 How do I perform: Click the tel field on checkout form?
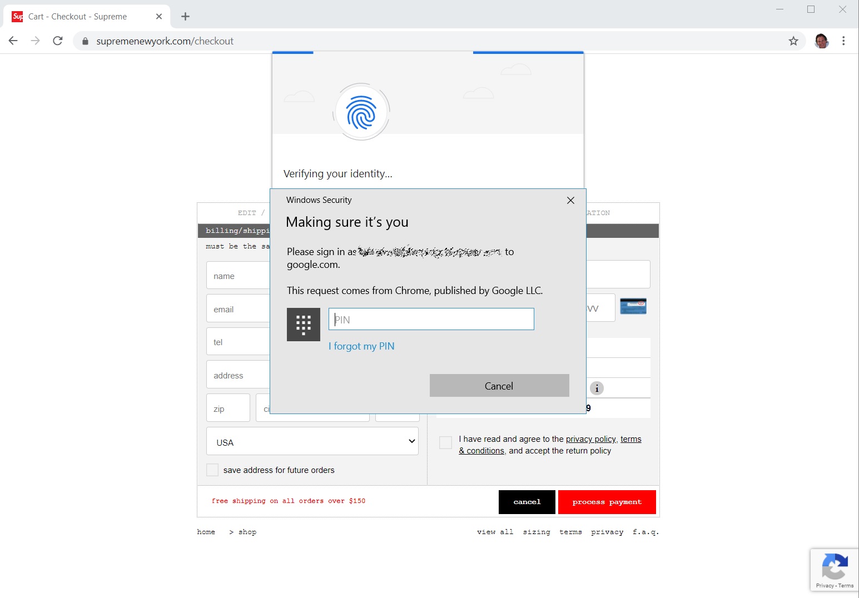(x=238, y=342)
